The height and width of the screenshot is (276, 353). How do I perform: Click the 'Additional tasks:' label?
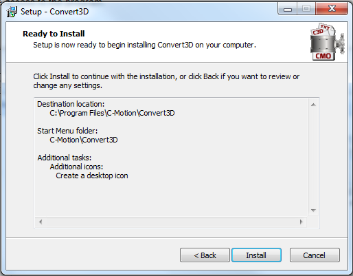point(65,158)
